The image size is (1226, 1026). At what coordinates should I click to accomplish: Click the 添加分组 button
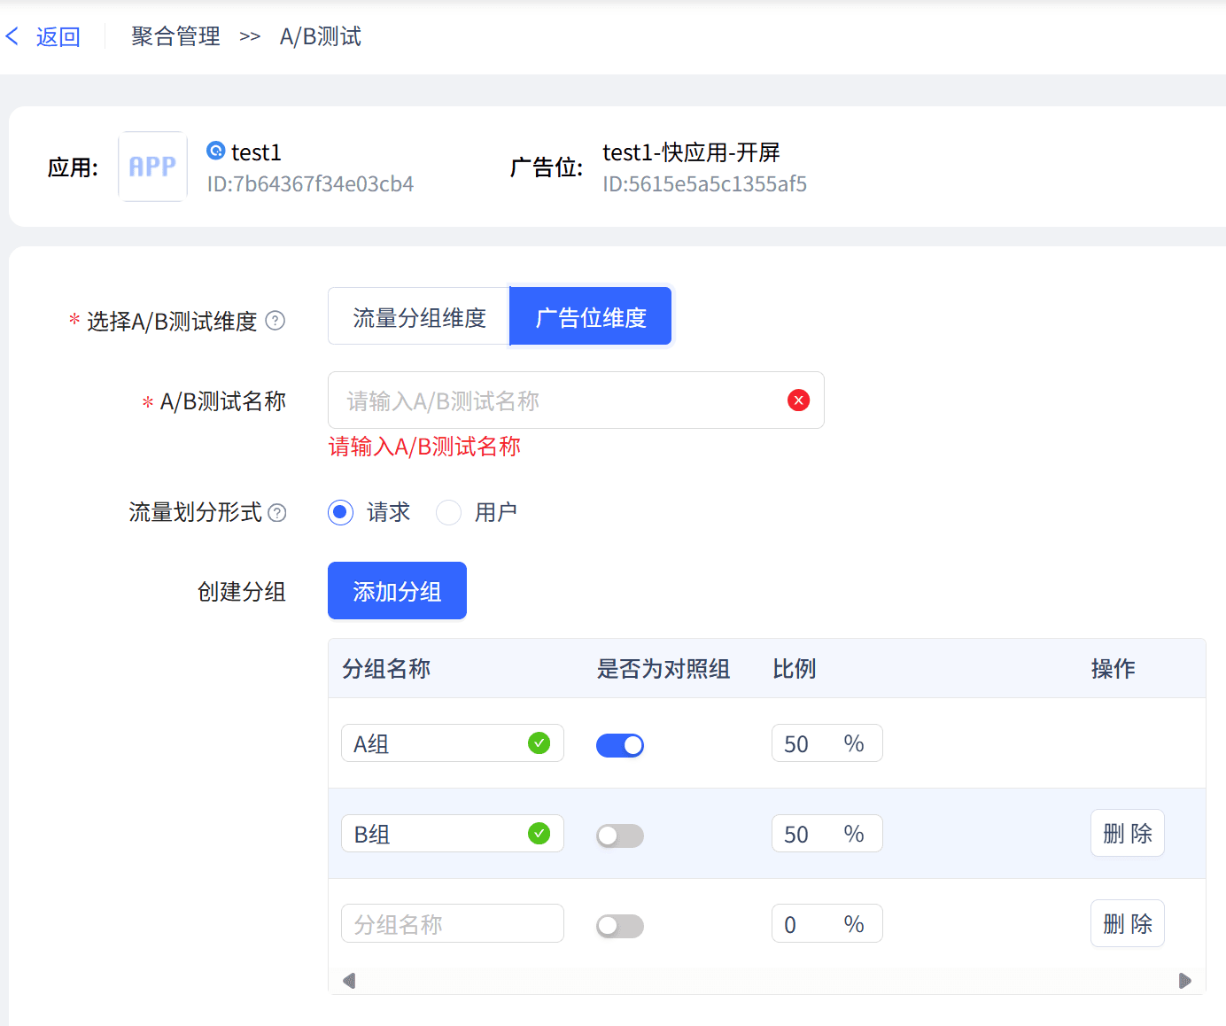point(397,591)
